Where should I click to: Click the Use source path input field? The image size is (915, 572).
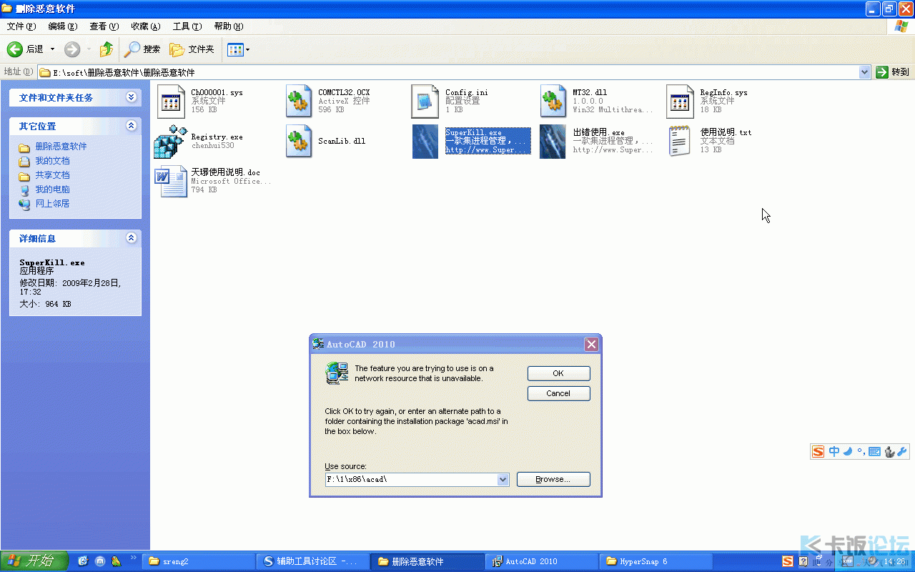coord(411,480)
